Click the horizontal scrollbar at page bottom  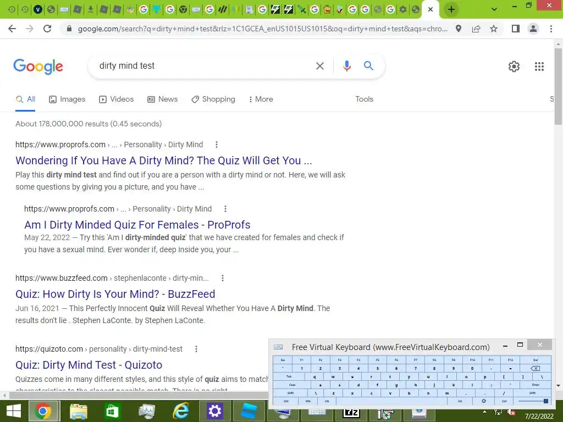(x=138, y=396)
